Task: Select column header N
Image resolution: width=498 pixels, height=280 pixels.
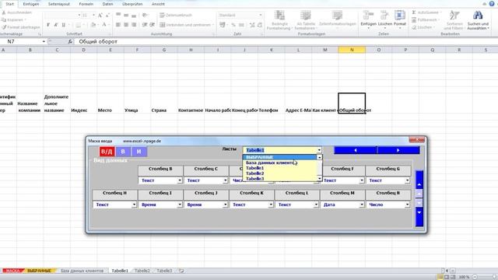Action: coord(352,50)
